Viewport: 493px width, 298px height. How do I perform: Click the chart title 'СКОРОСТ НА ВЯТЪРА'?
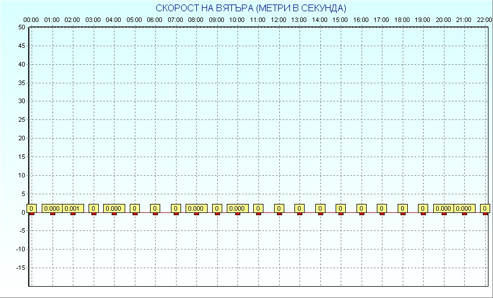coord(251,8)
